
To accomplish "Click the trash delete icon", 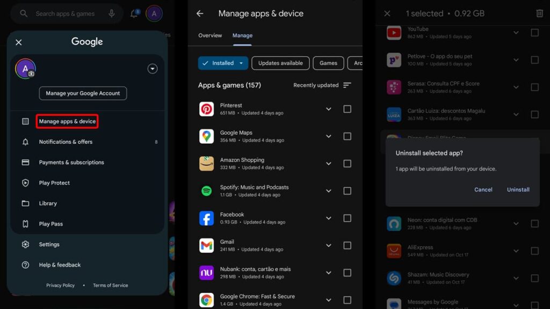I will [539, 13].
